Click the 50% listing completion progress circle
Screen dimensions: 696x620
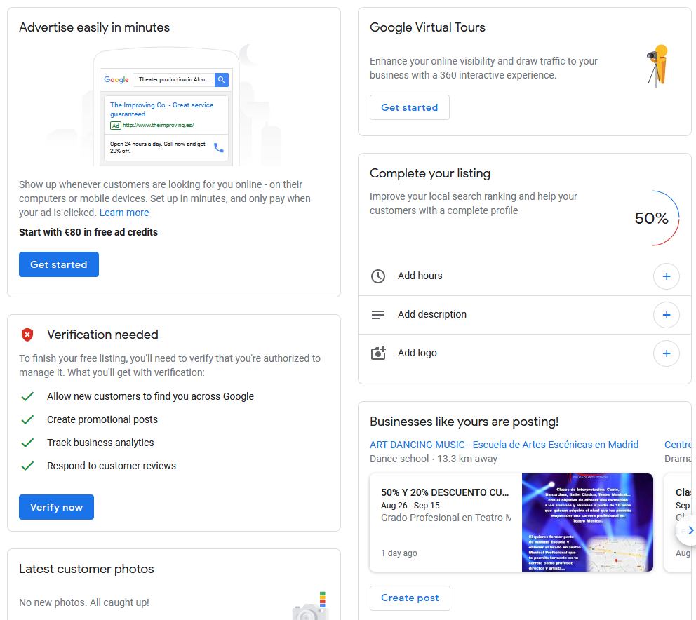652,218
